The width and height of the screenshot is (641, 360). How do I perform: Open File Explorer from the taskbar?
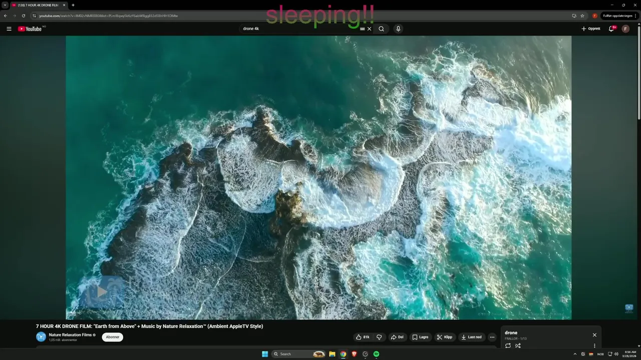332,354
